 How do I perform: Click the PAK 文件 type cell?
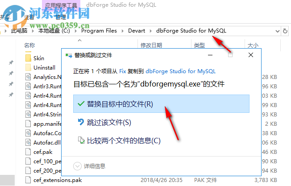click(205, 180)
